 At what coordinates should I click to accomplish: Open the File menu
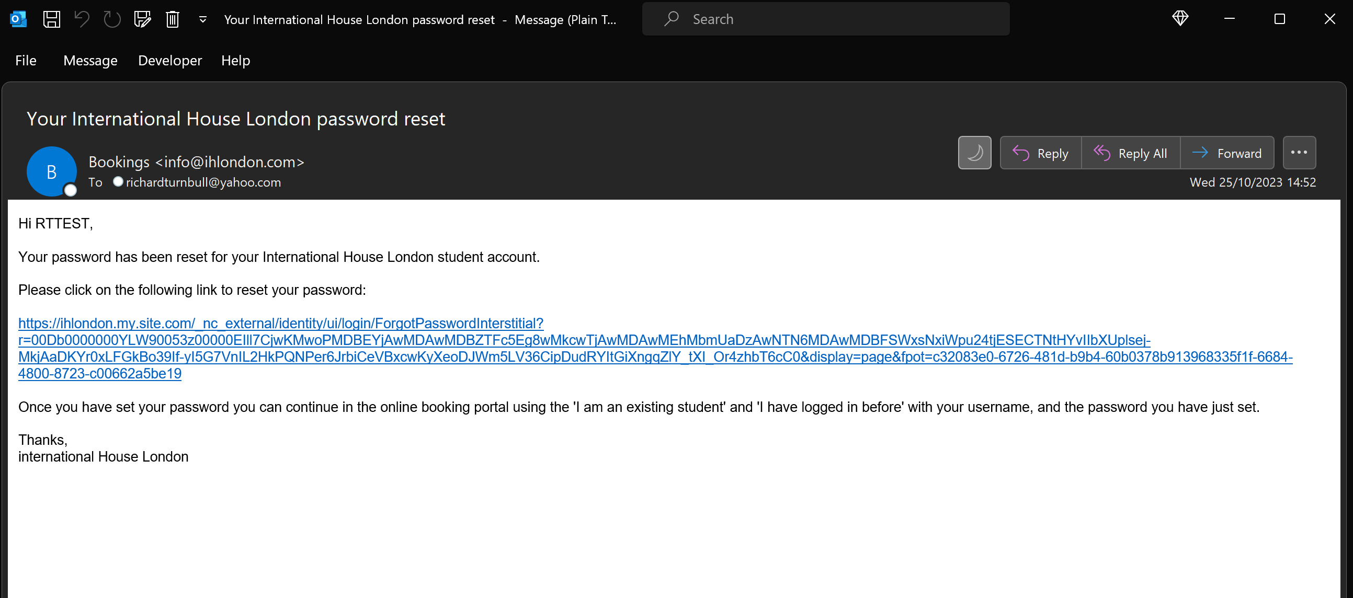point(26,61)
